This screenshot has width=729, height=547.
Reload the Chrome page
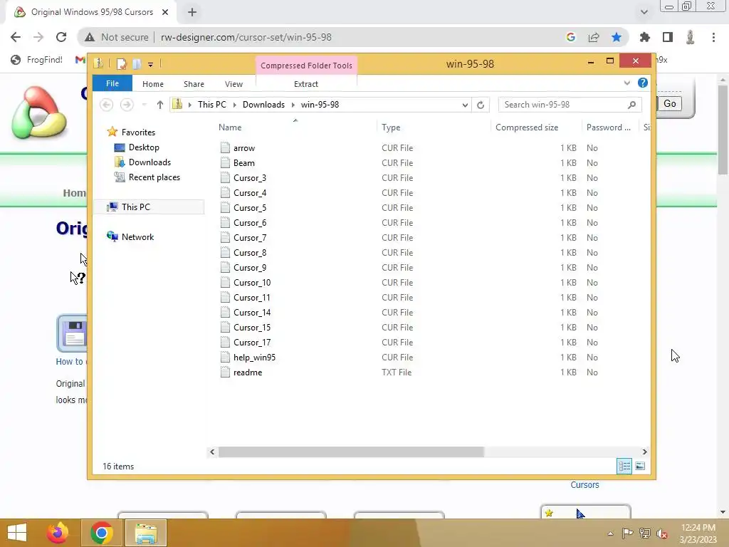coord(61,37)
